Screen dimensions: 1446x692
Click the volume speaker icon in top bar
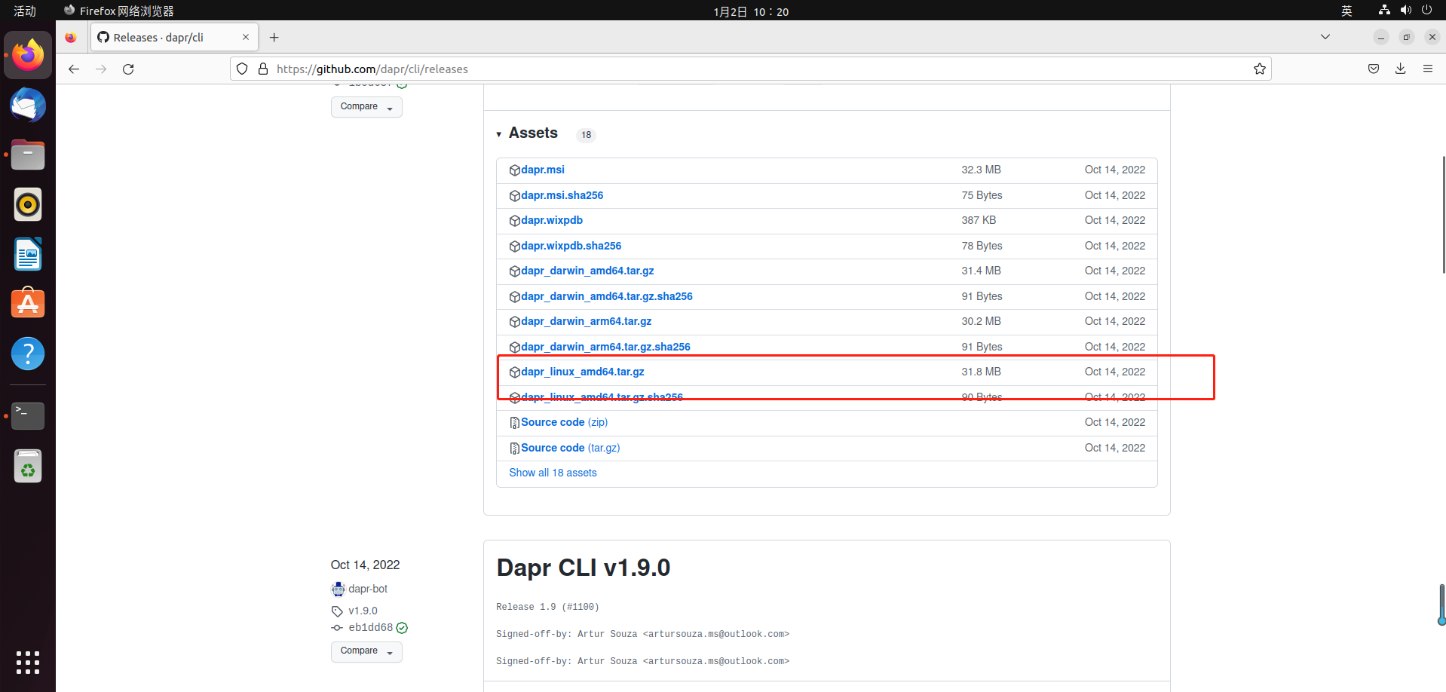(1406, 11)
